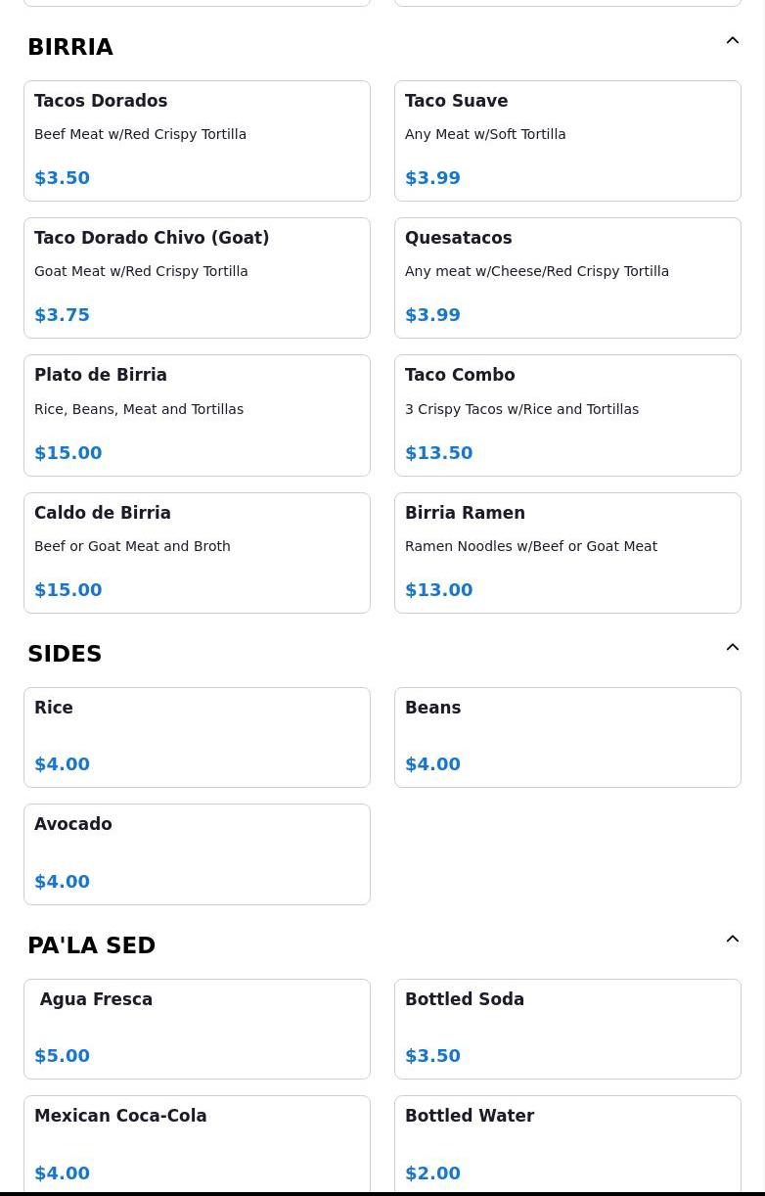Choose the Avocado side
765x1196 pixels.
(197, 853)
